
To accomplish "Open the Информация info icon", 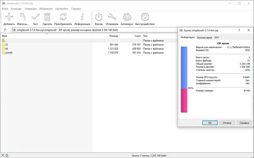I will click(x=82, y=17).
